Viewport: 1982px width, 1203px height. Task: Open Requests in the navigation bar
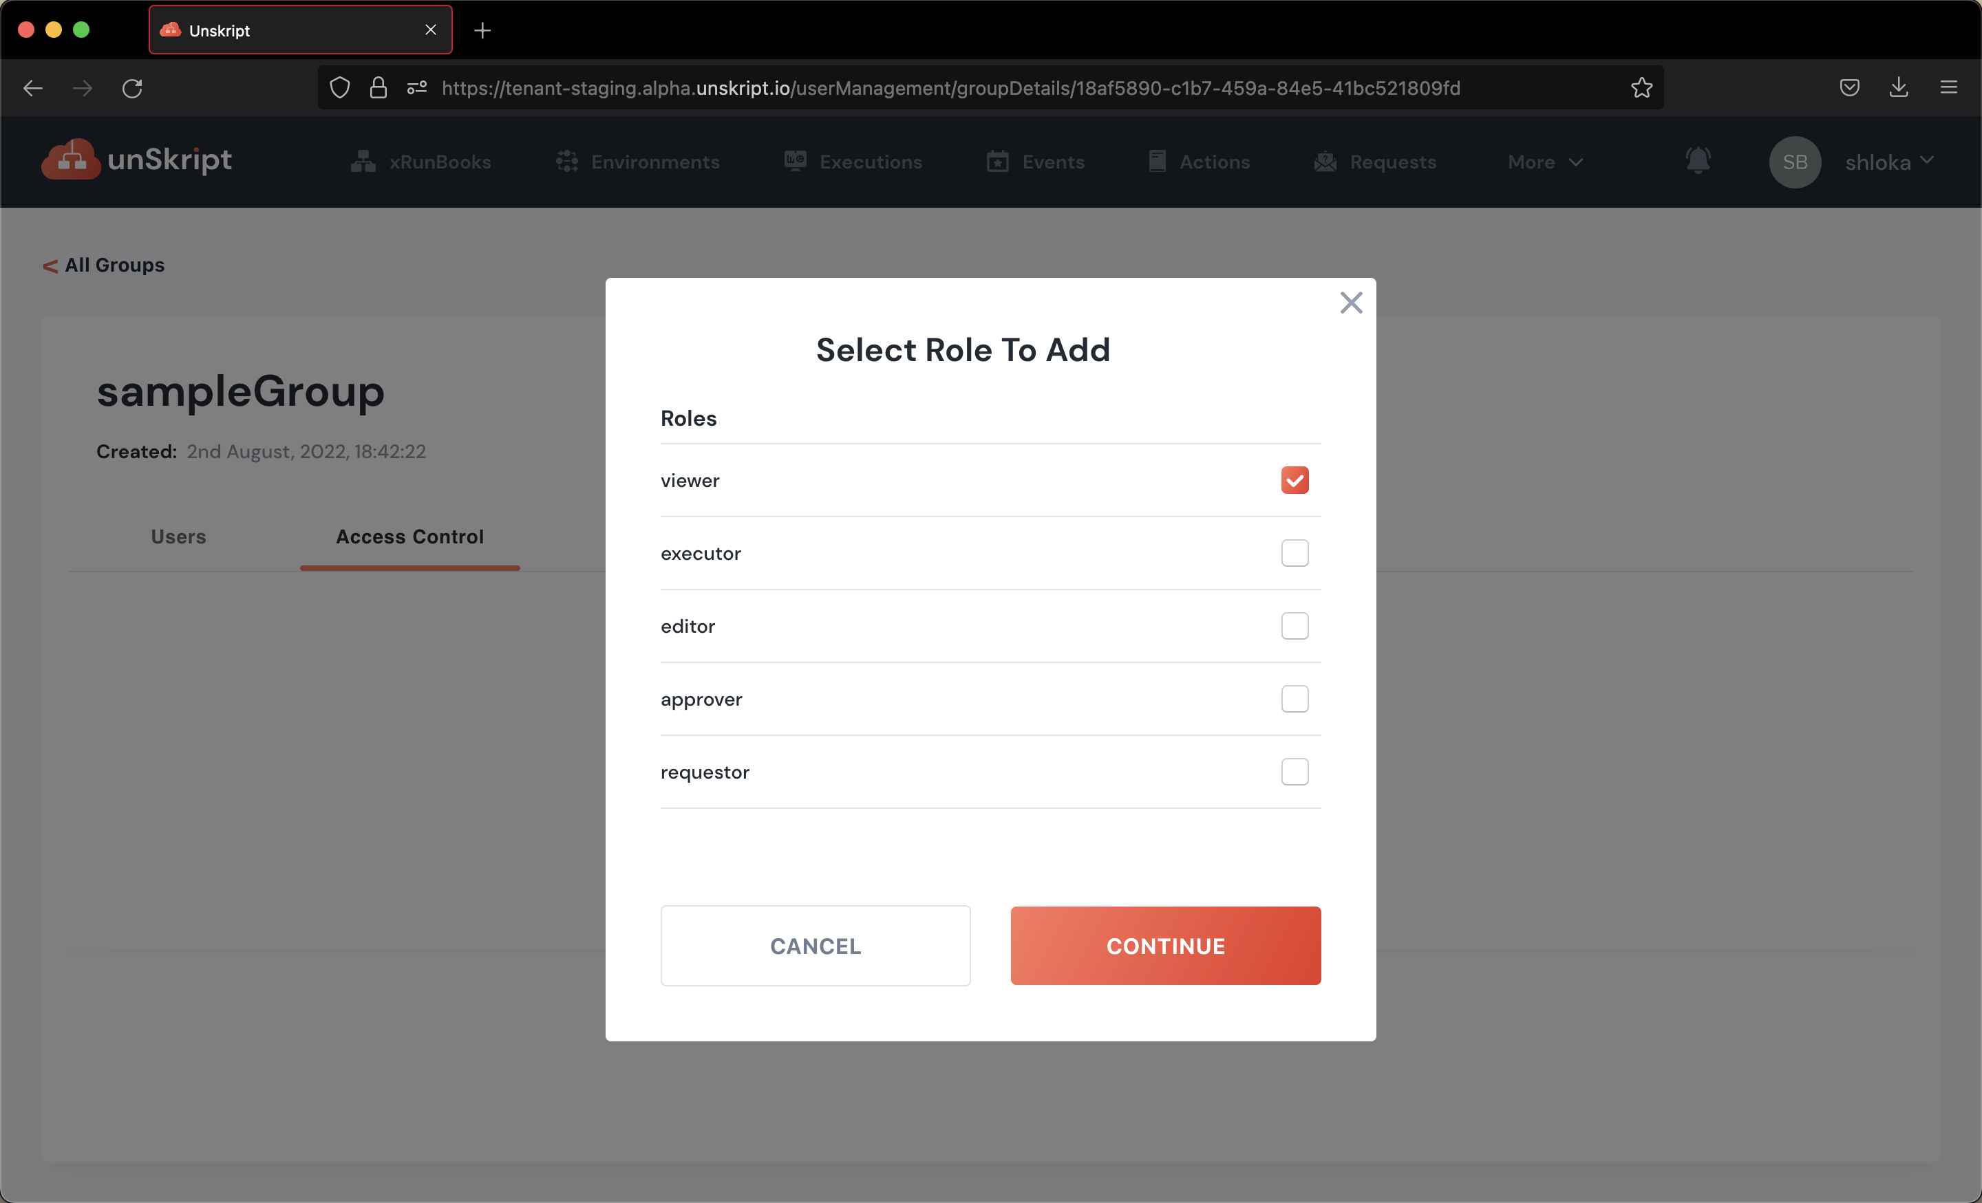1376,162
